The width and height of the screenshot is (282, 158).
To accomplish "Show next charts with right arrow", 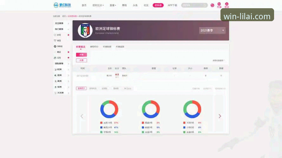I will (x=220, y=116).
